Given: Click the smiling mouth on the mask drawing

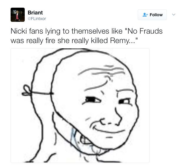Looking at the screenshot, I should click(108, 128).
